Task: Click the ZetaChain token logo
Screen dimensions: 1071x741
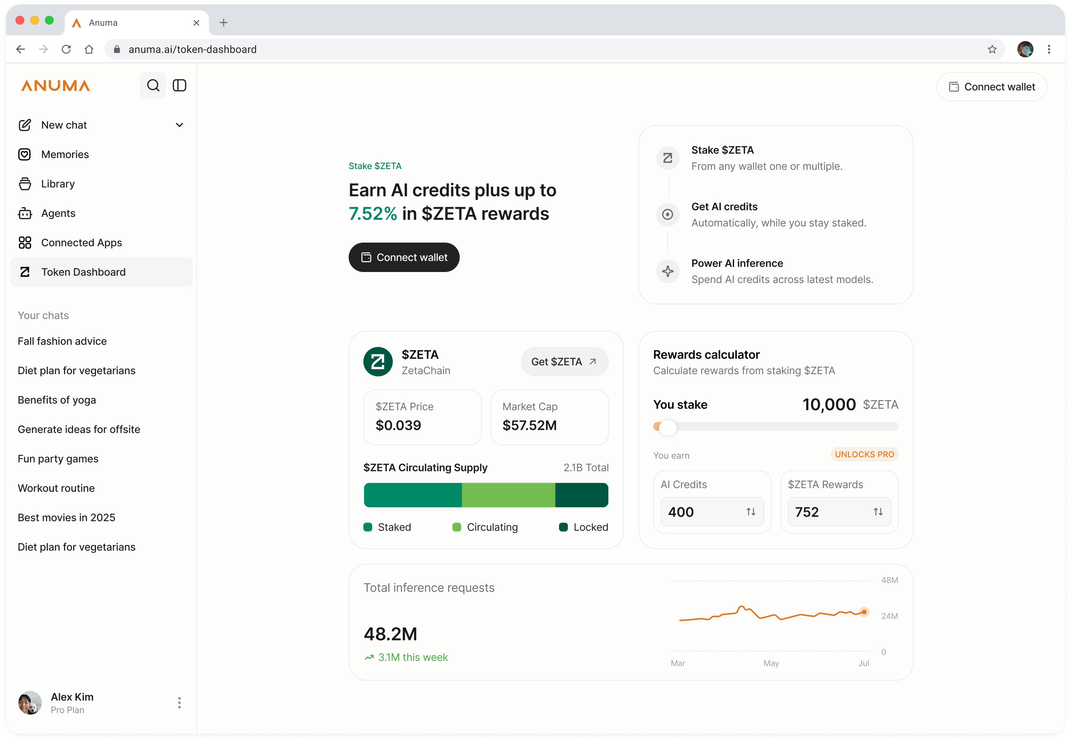Action: (x=378, y=362)
